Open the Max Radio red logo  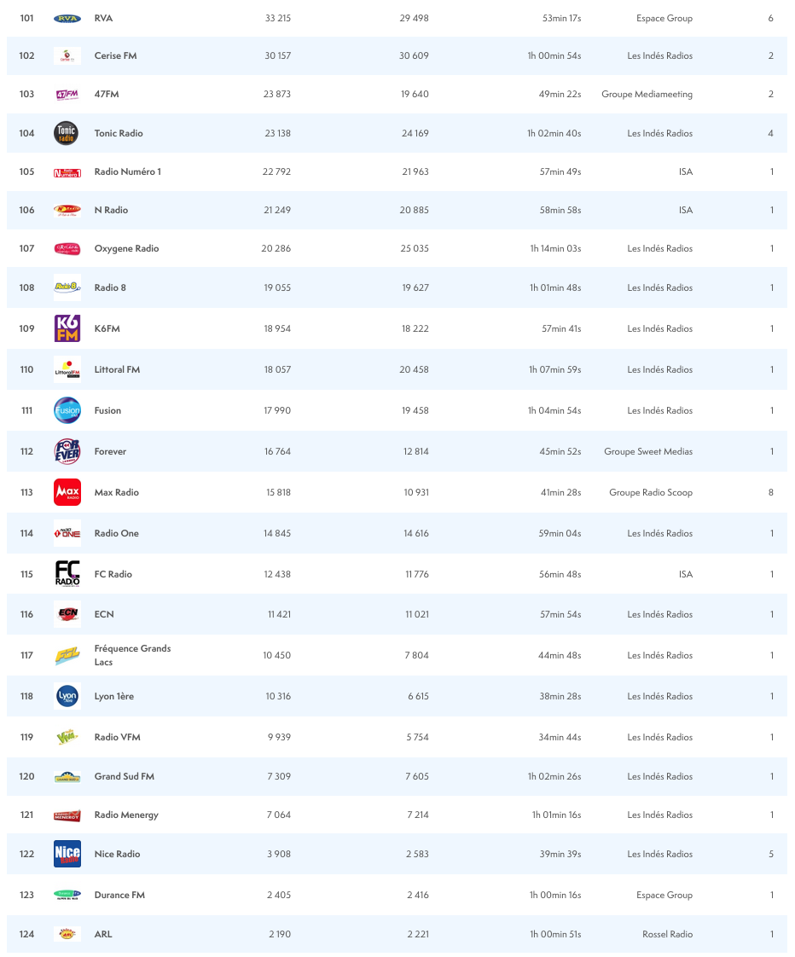67,492
